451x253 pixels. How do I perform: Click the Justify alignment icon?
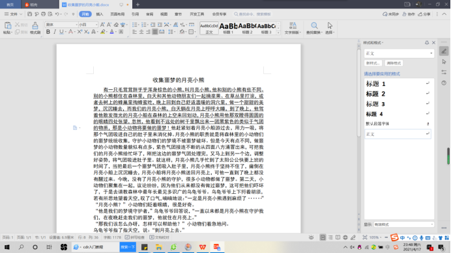[155, 32]
